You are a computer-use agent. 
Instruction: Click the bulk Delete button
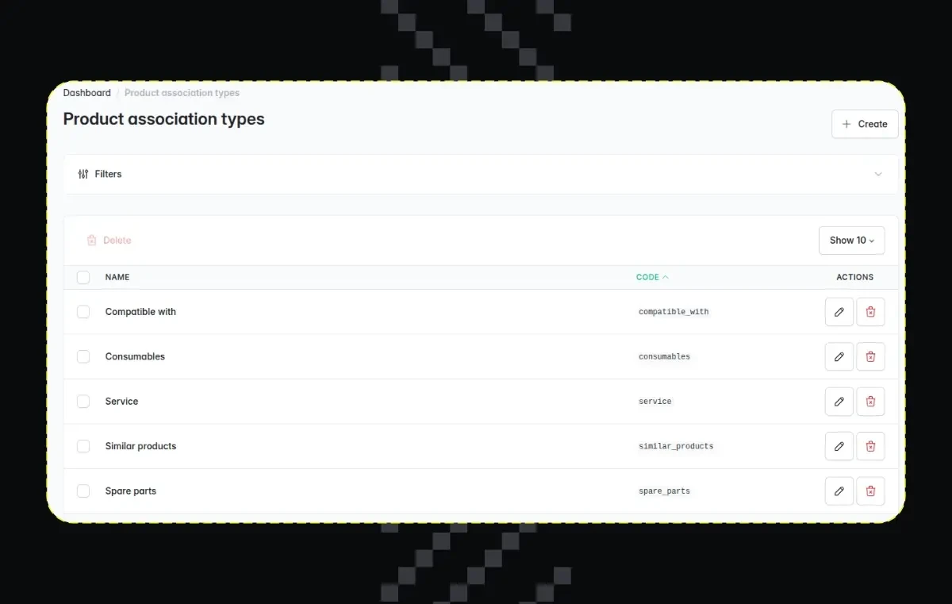(x=109, y=240)
